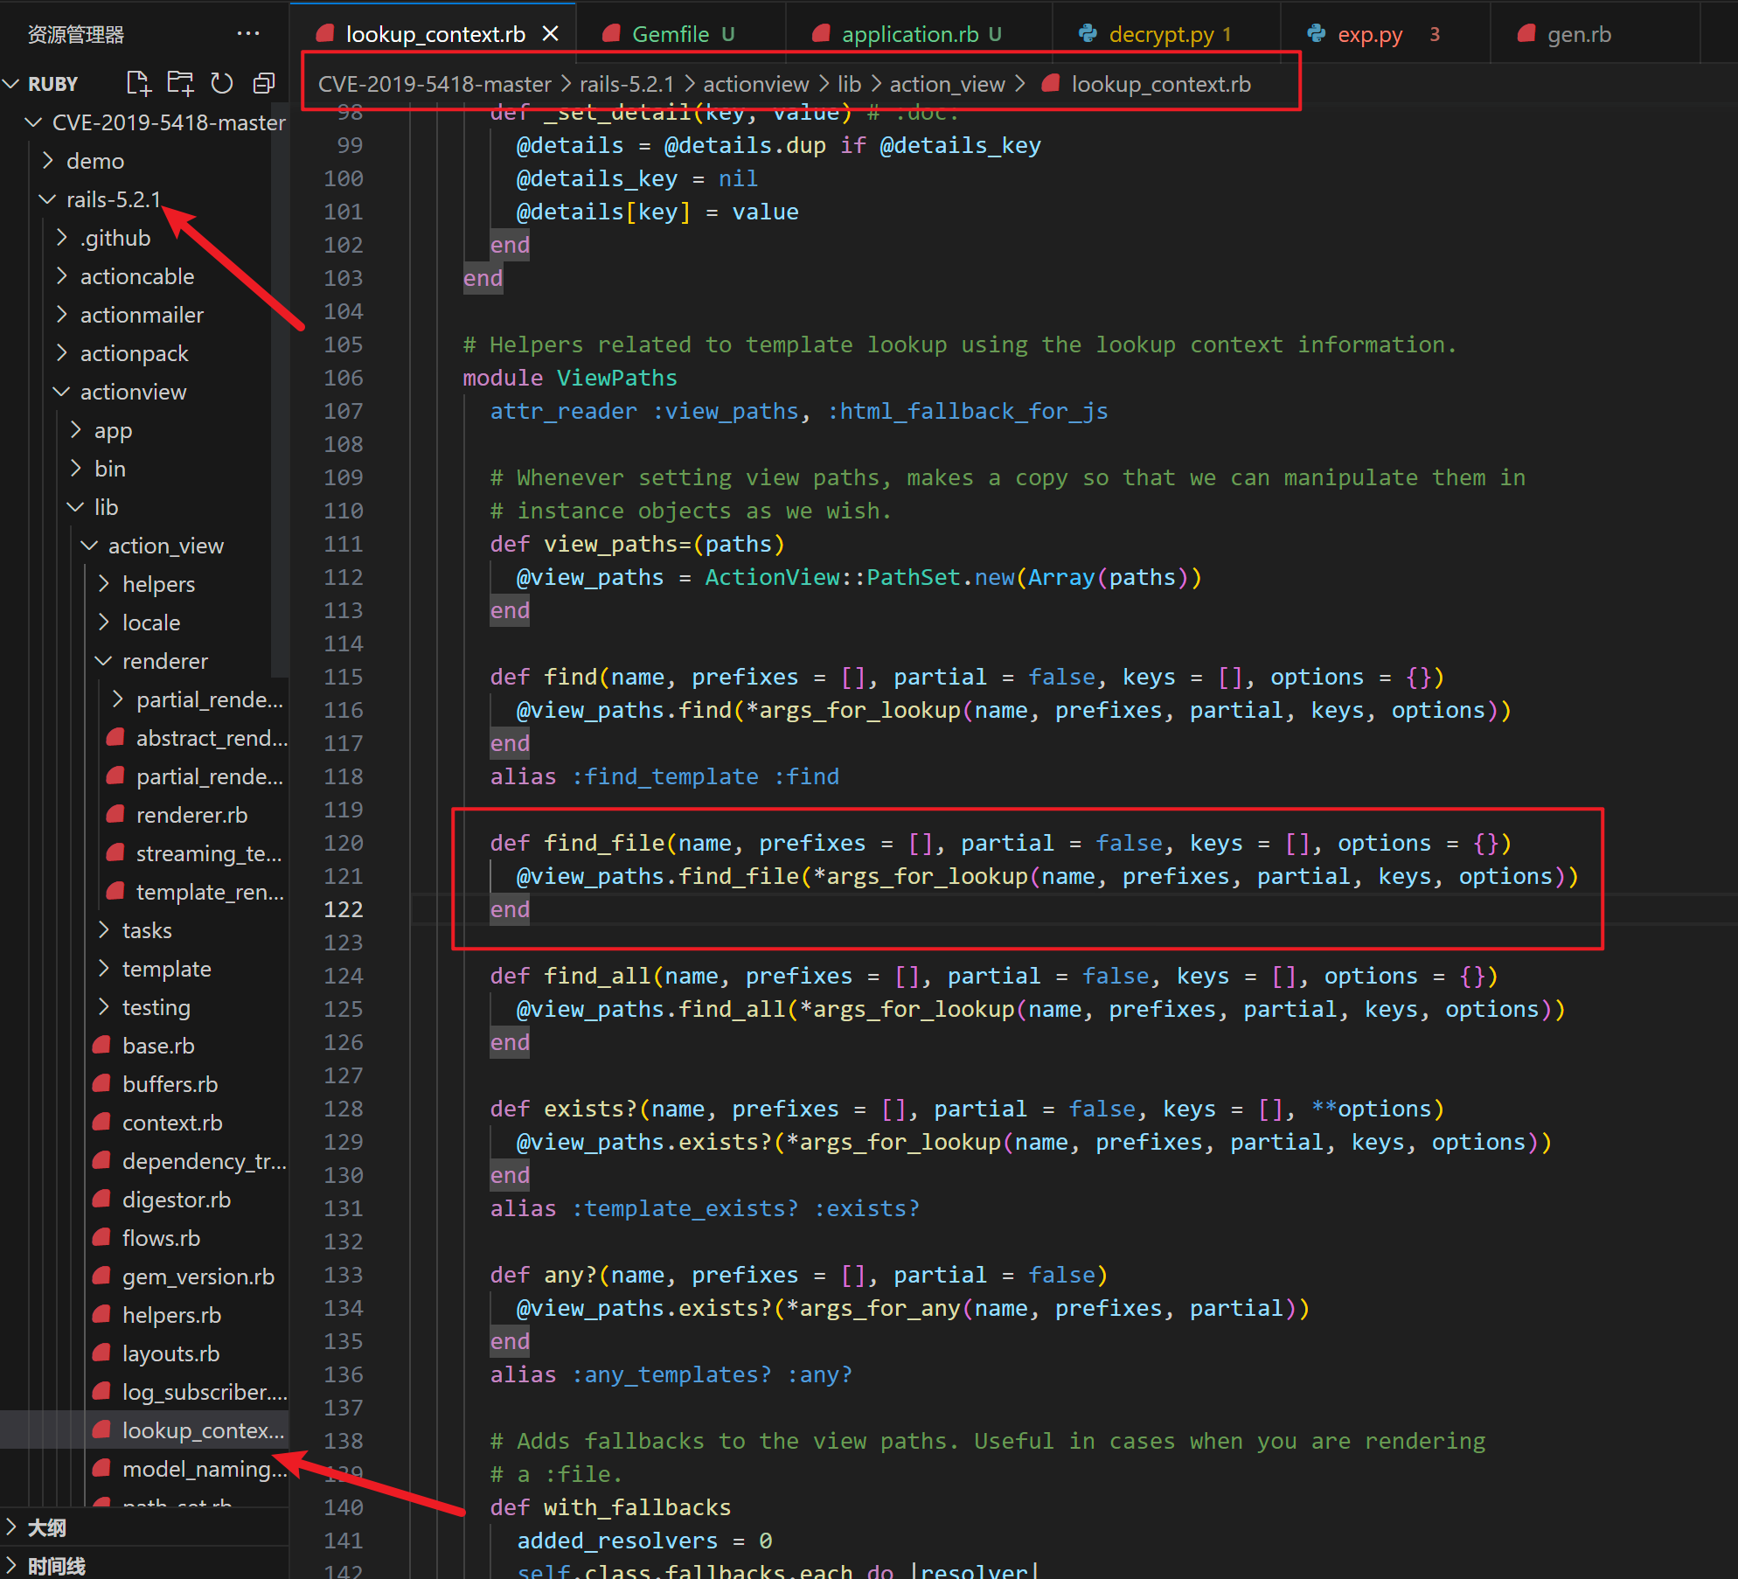Click the New File icon in explorer
1738x1579 pixels.
click(x=138, y=84)
